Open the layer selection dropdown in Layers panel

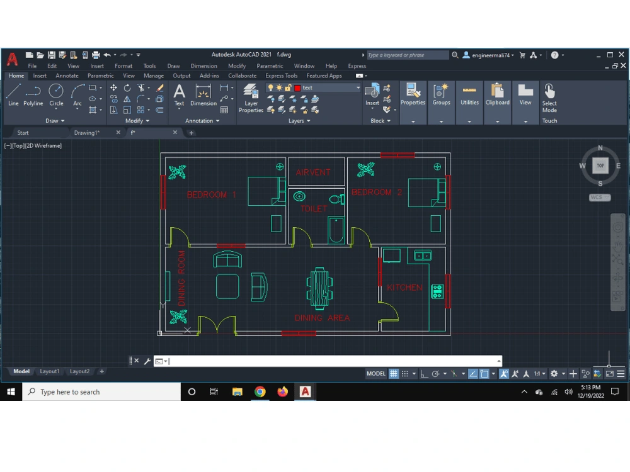pos(358,87)
